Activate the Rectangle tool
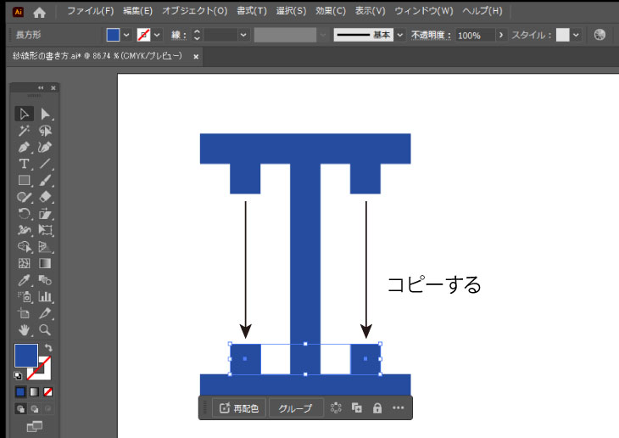This screenshot has width=619, height=438. [25, 180]
